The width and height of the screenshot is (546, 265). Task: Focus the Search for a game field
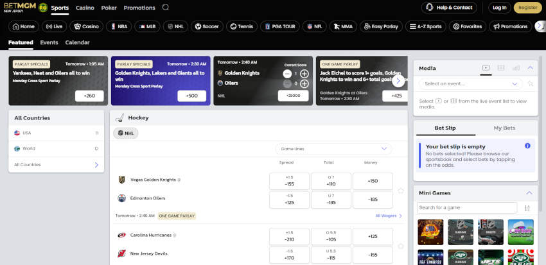[466, 208]
